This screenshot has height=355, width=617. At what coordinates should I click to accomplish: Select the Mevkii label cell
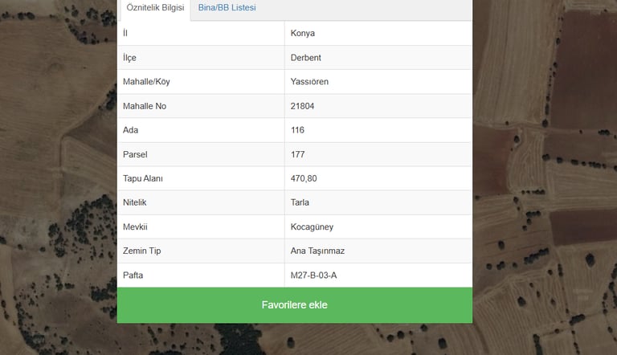coord(201,227)
